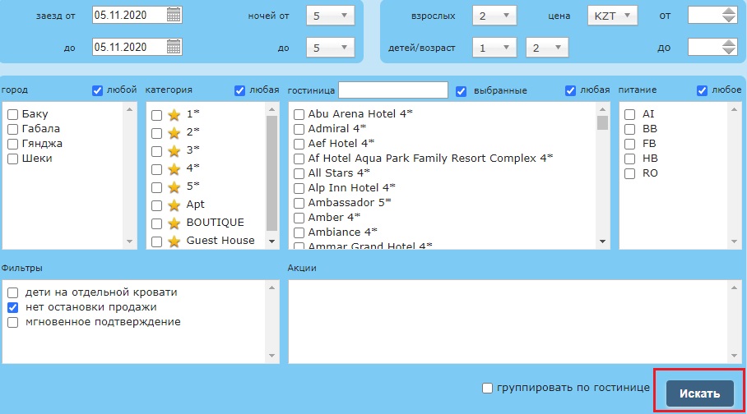This screenshot has height=414, width=747.
Task: Increase the price 'от' stepper value
Action: (728, 11)
